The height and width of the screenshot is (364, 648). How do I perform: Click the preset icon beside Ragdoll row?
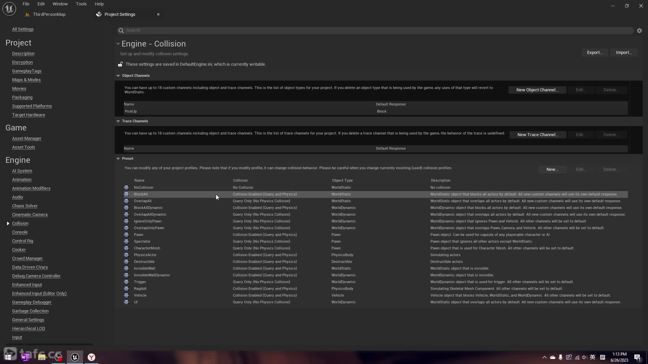[126, 289]
